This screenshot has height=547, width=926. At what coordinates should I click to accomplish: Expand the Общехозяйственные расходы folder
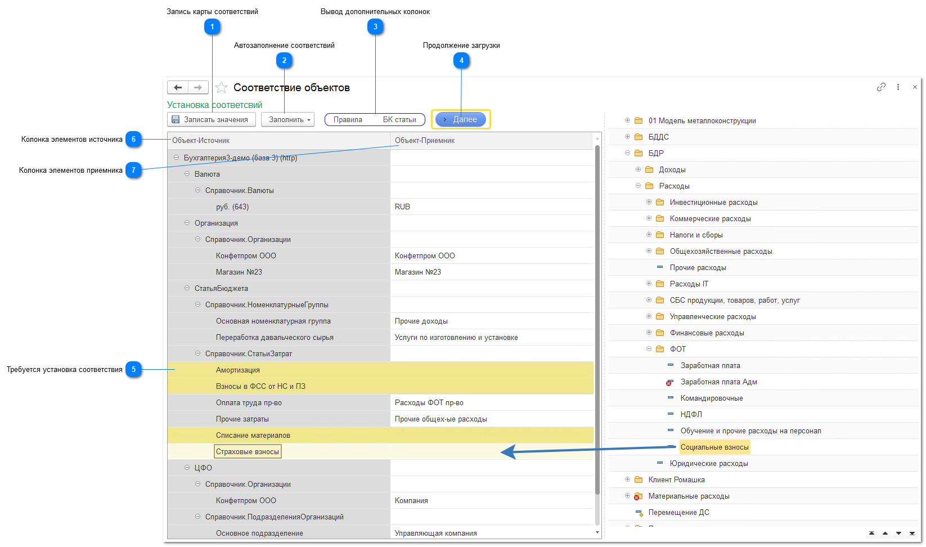point(649,251)
